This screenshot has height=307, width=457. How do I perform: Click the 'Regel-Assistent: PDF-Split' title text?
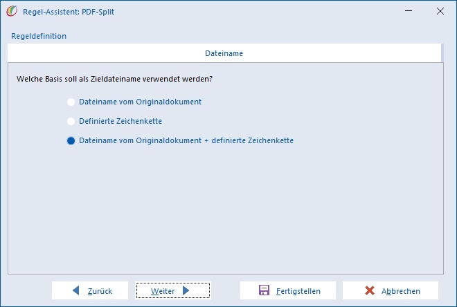pos(69,12)
